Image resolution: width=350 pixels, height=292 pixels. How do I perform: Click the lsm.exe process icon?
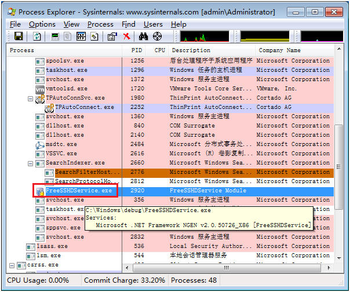(31, 256)
